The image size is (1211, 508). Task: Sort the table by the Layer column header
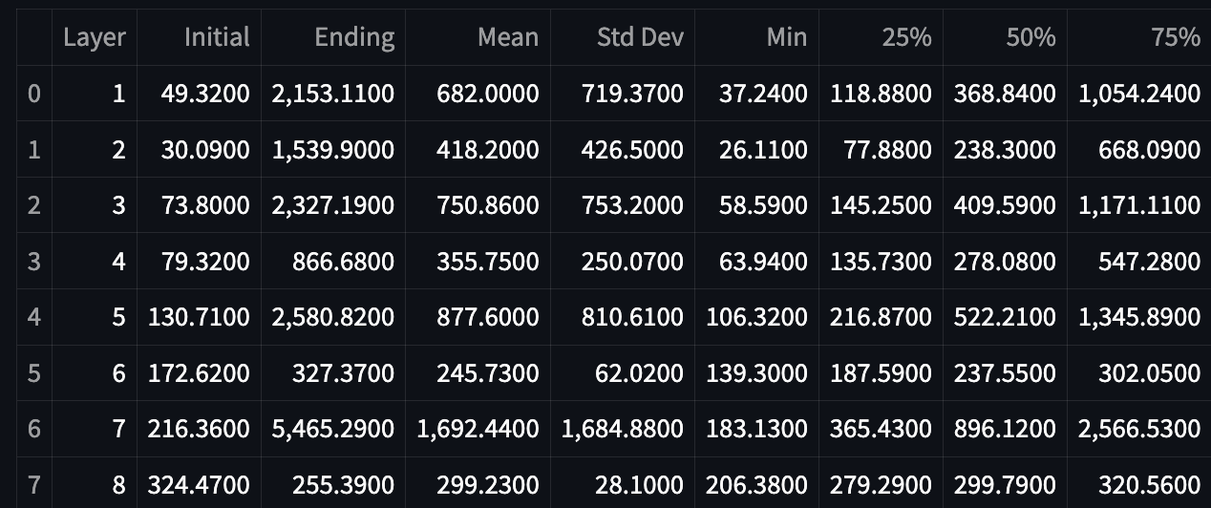pyautogui.click(x=95, y=37)
